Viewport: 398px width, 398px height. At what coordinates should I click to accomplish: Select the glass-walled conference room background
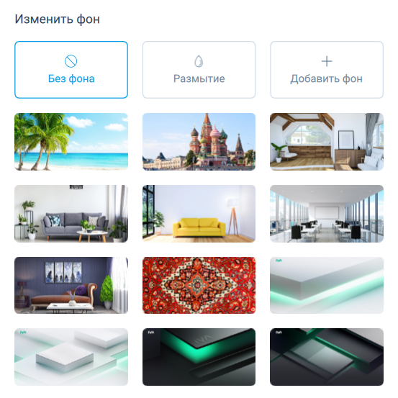[x=327, y=214]
